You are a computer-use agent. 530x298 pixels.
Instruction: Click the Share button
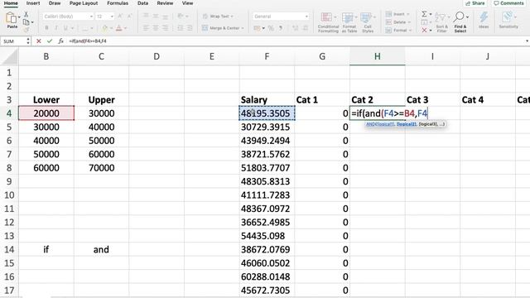(x=475, y=3)
